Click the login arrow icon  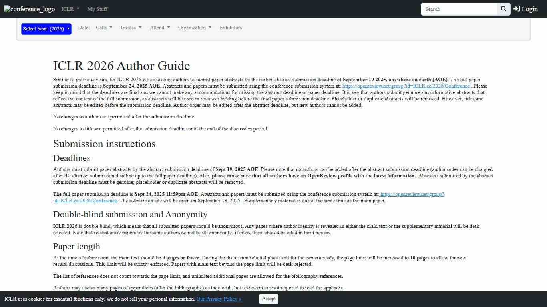click(516, 9)
